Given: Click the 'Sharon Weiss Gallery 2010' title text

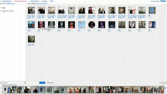Looking at the screenshot, I should point(31,16).
